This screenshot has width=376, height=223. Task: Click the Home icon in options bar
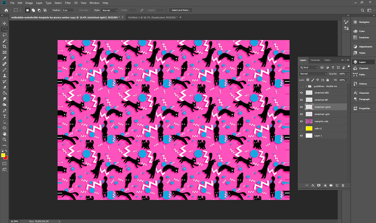(x=6, y=10)
